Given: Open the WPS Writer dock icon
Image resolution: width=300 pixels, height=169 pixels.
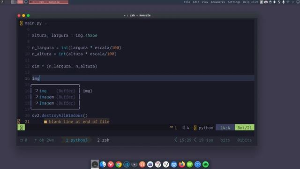Looking at the screenshot, I should pos(174,164).
